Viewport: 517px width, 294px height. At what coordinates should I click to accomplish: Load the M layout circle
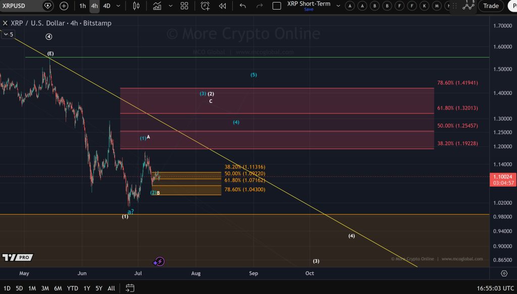[437, 6]
